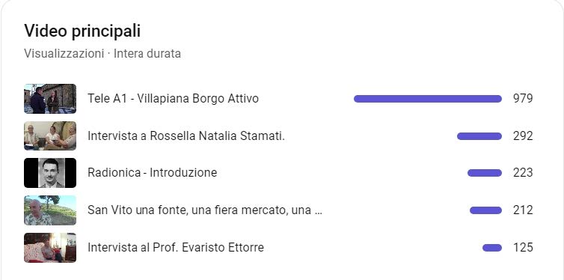Click the San Vito una fonte title

coord(205,210)
